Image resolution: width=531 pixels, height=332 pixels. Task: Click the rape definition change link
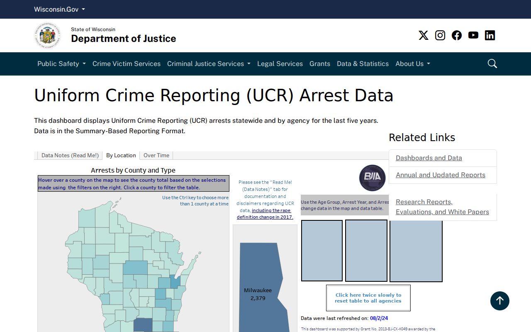[265, 214]
